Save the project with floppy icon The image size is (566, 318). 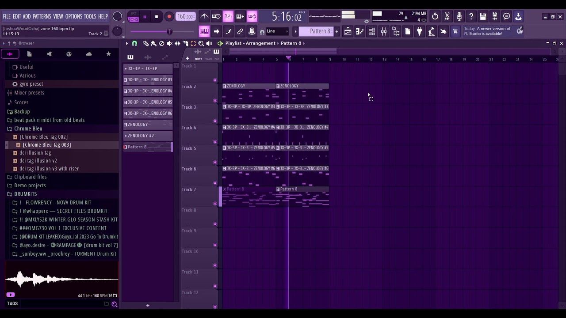click(x=483, y=17)
